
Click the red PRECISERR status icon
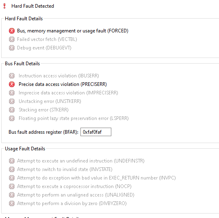(x=12, y=84)
